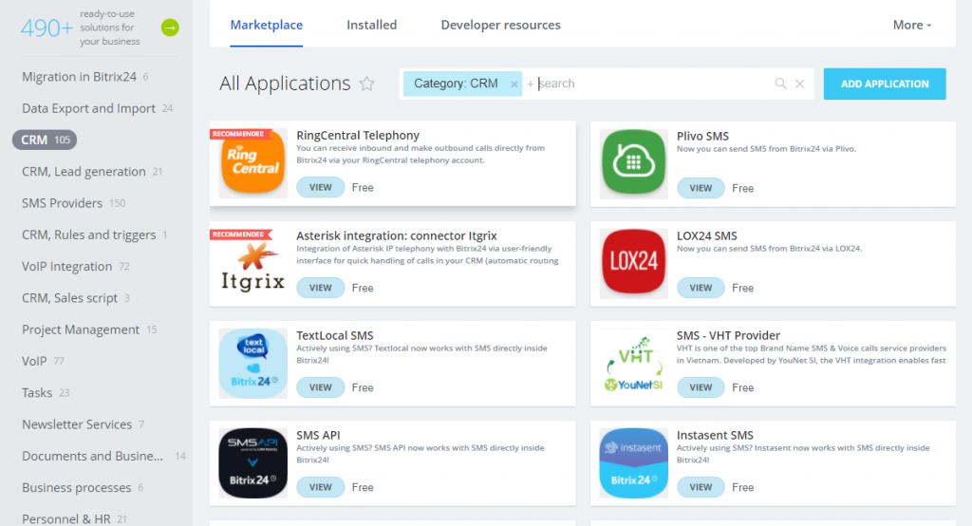Open Asterisk integration: connector Itgrix title
This screenshot has width=972, height=526.
pyautogui.click(x=396, y=235)
